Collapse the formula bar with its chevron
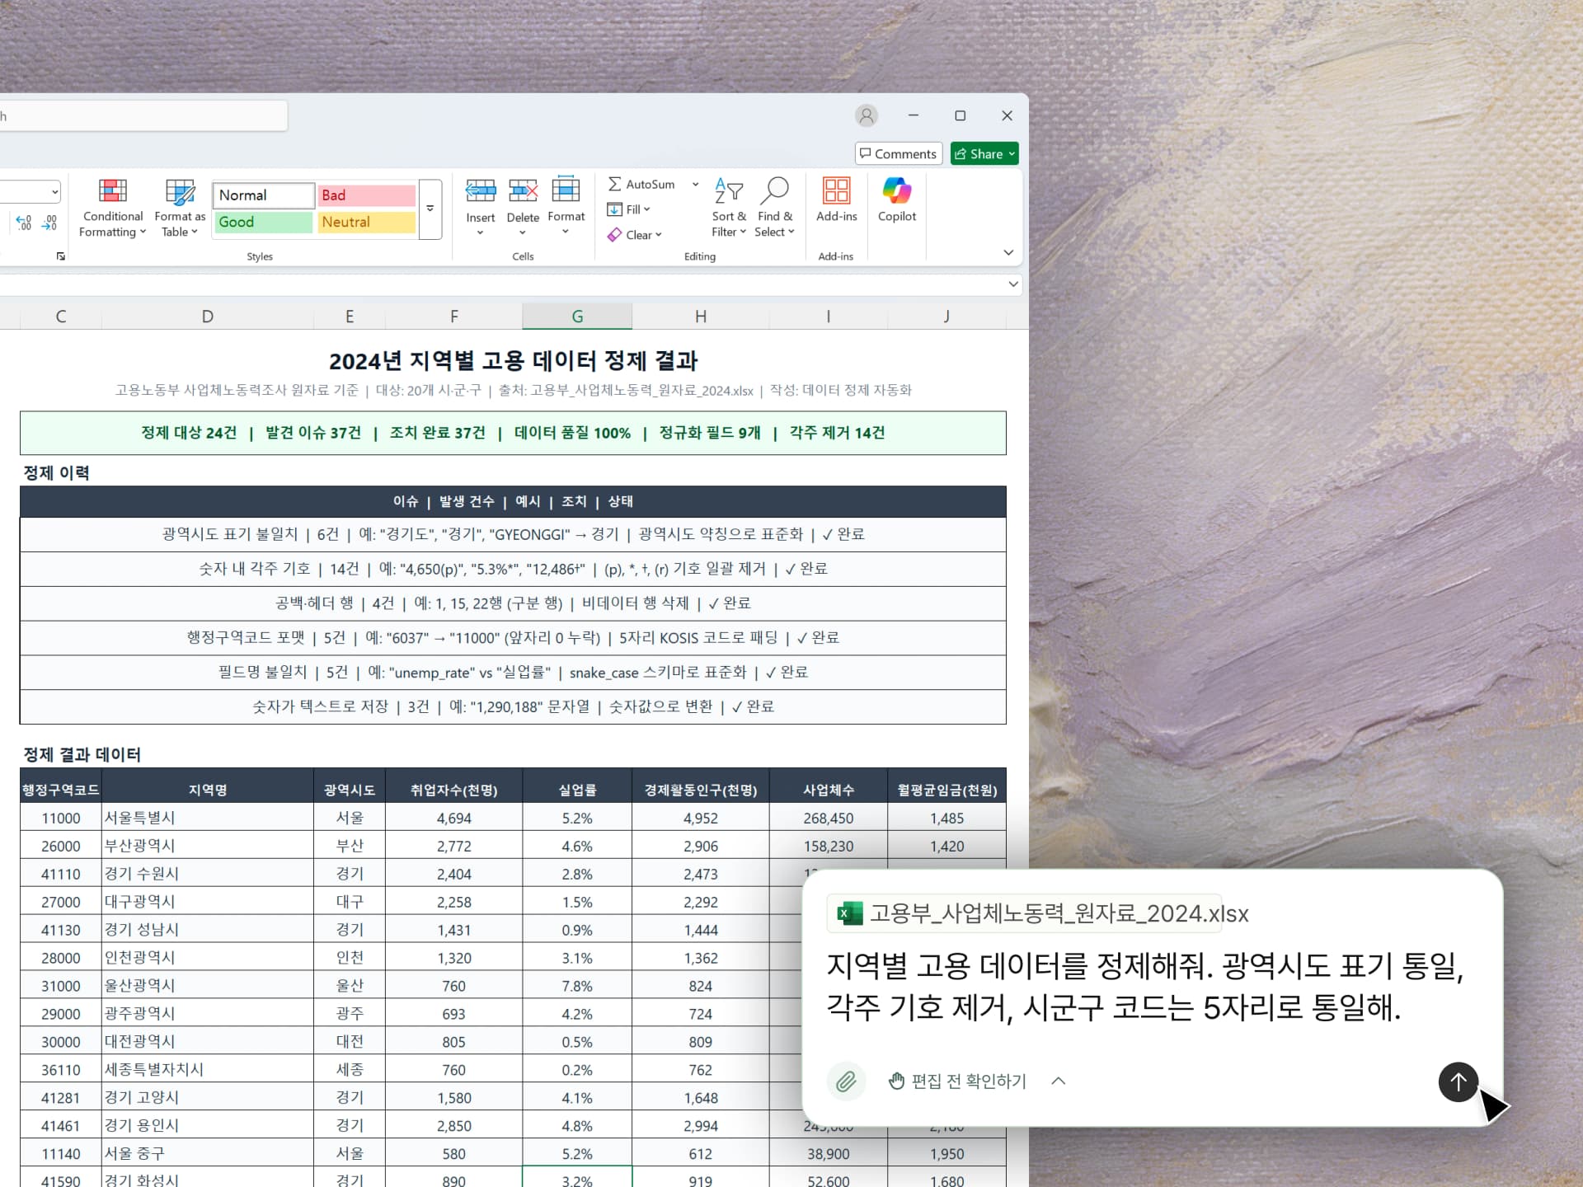 1012,284
